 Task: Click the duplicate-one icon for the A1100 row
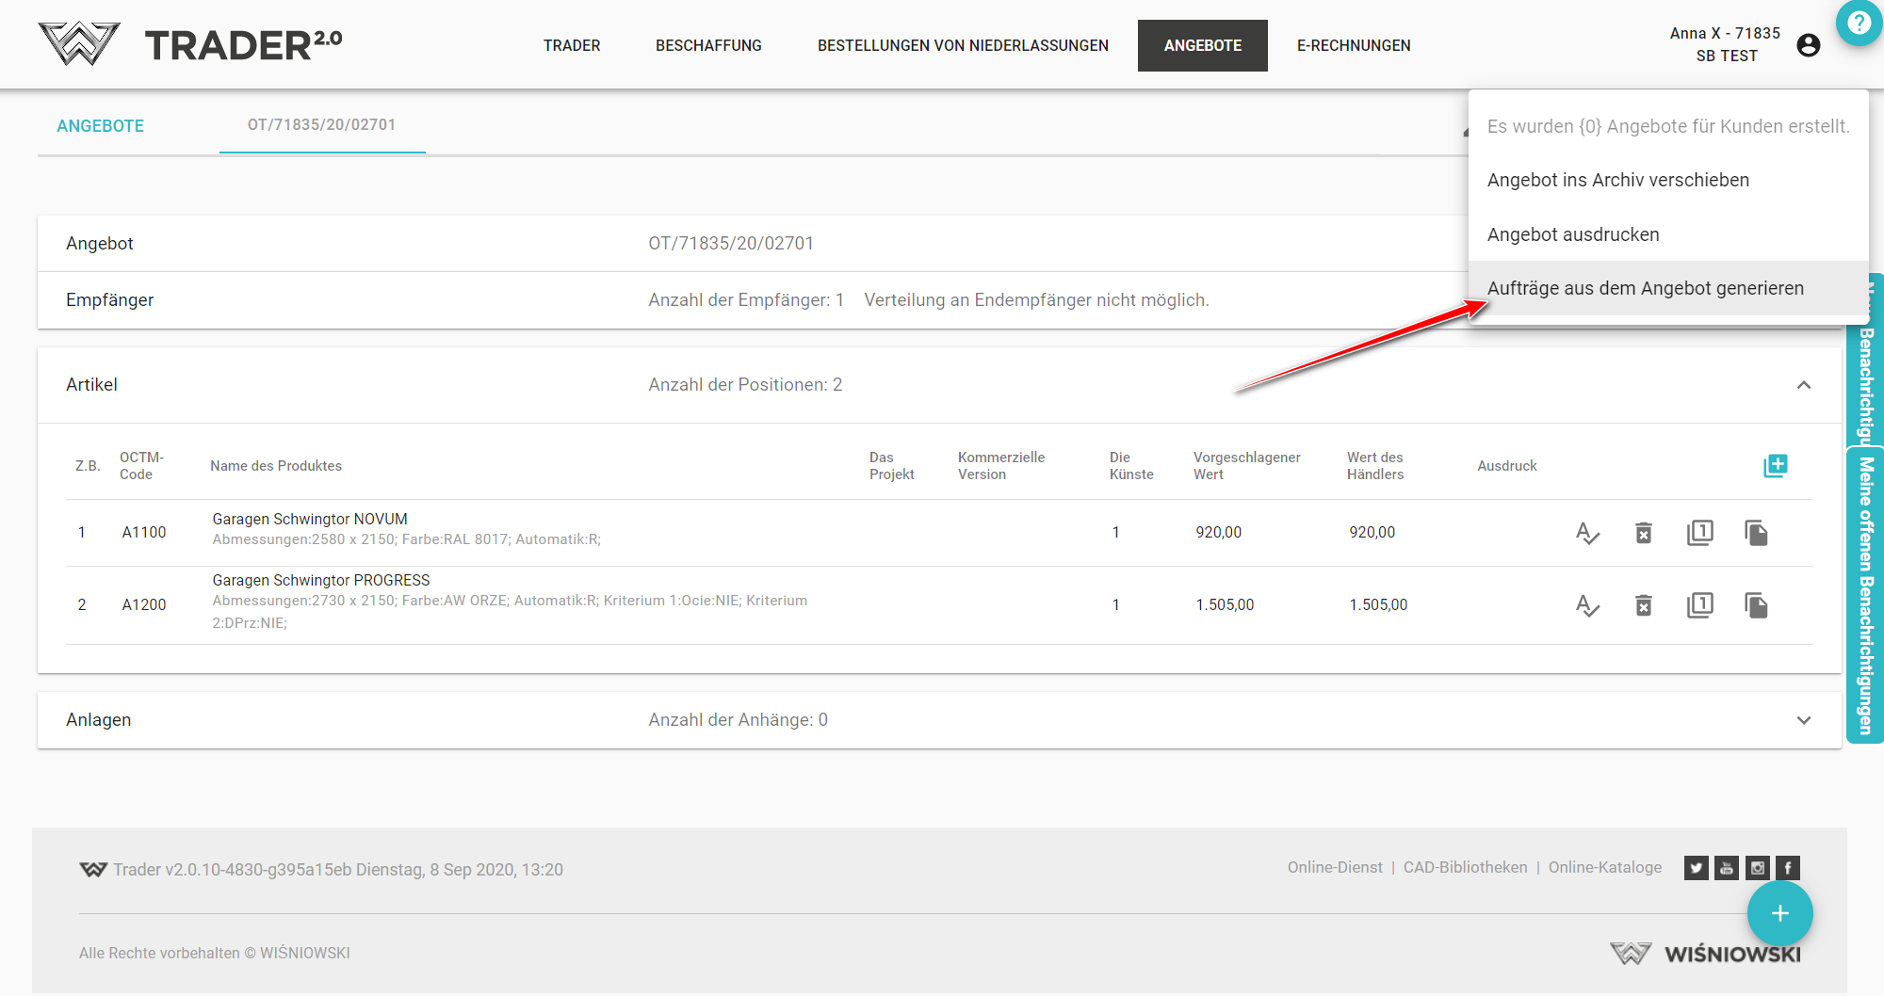(x=1699, y=533)
